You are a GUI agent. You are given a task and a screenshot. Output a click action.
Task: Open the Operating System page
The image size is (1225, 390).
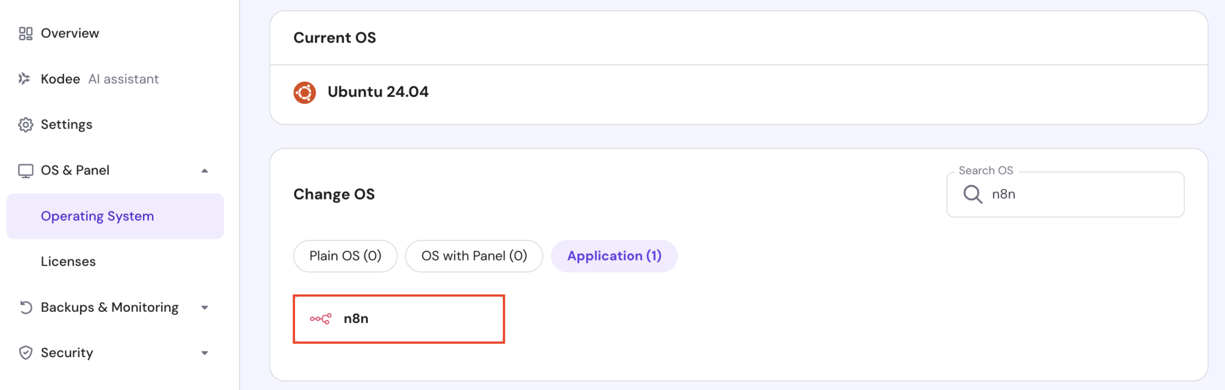(x=96, y=216)
